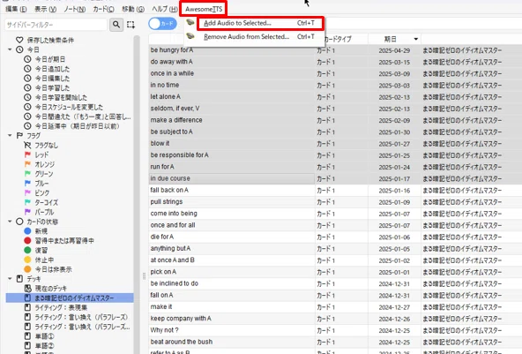The height and width of the screenshot is (354, 522).
Task: Select the "pull strings" row
Action: click(335, 202)
